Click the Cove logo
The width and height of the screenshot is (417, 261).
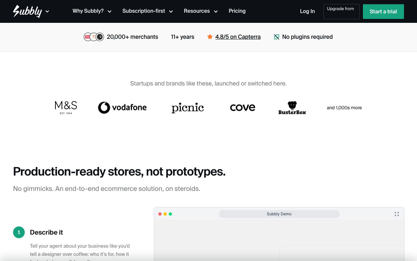coord(243,108)
